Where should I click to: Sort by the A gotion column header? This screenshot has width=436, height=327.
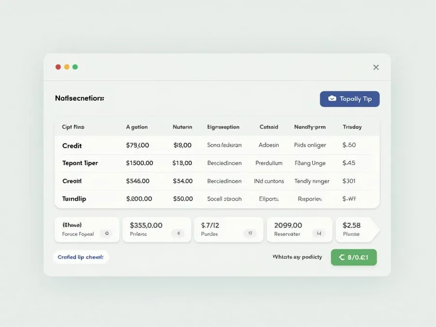coord(137,127)
